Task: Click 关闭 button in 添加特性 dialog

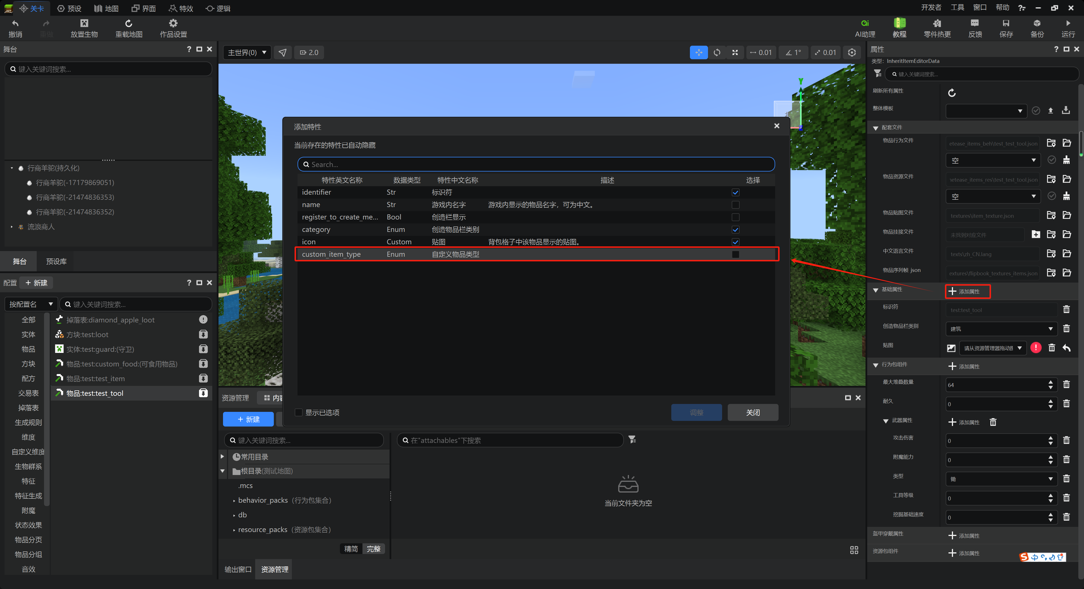Action: click(753, 412)
